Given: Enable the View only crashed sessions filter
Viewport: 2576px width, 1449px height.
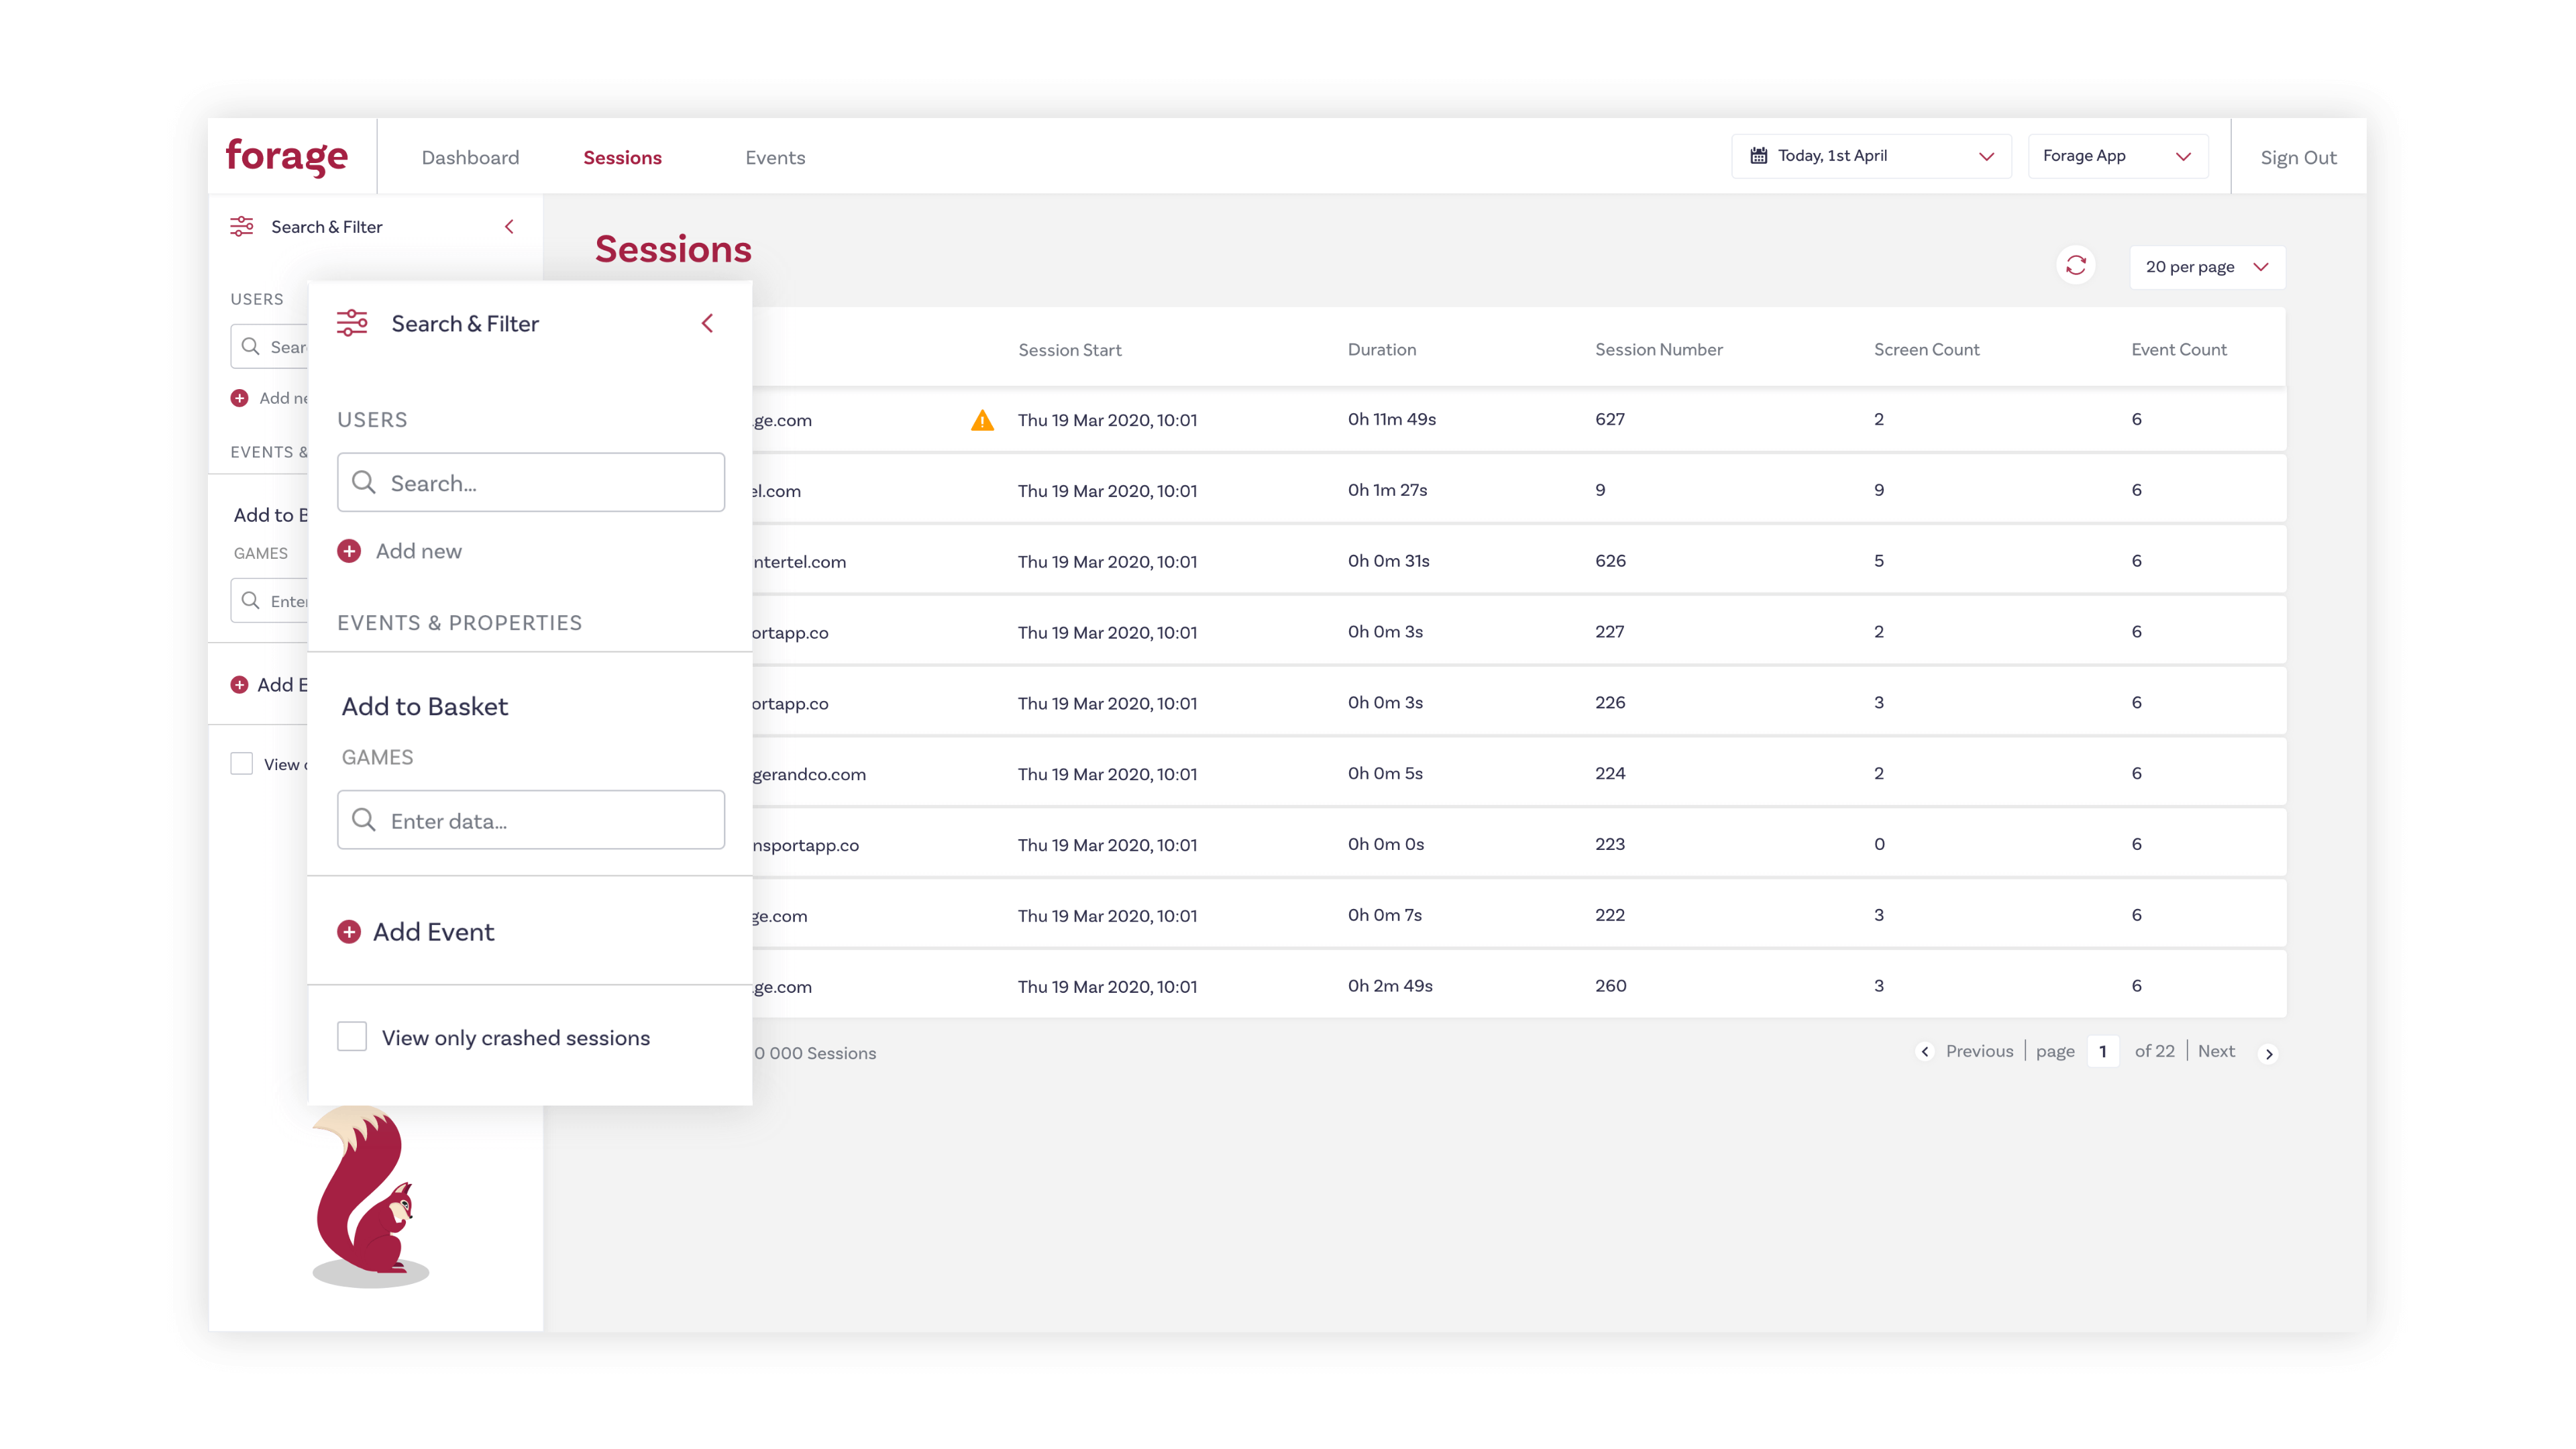Looking at the screenshot, I should tap(352, 1036).
